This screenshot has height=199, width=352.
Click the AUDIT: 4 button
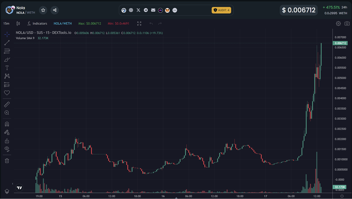(221, 10)
